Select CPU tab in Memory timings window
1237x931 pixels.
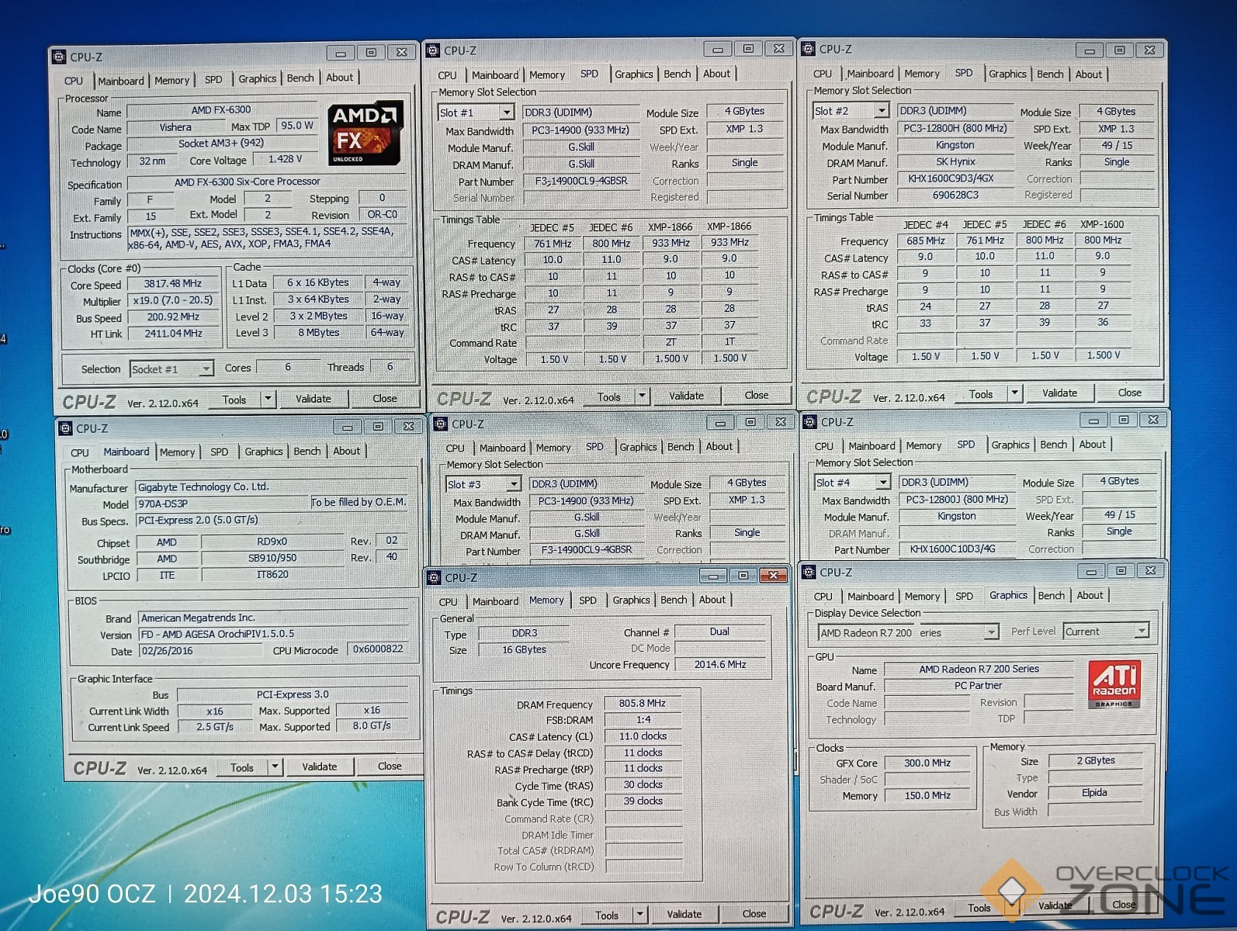449,602
